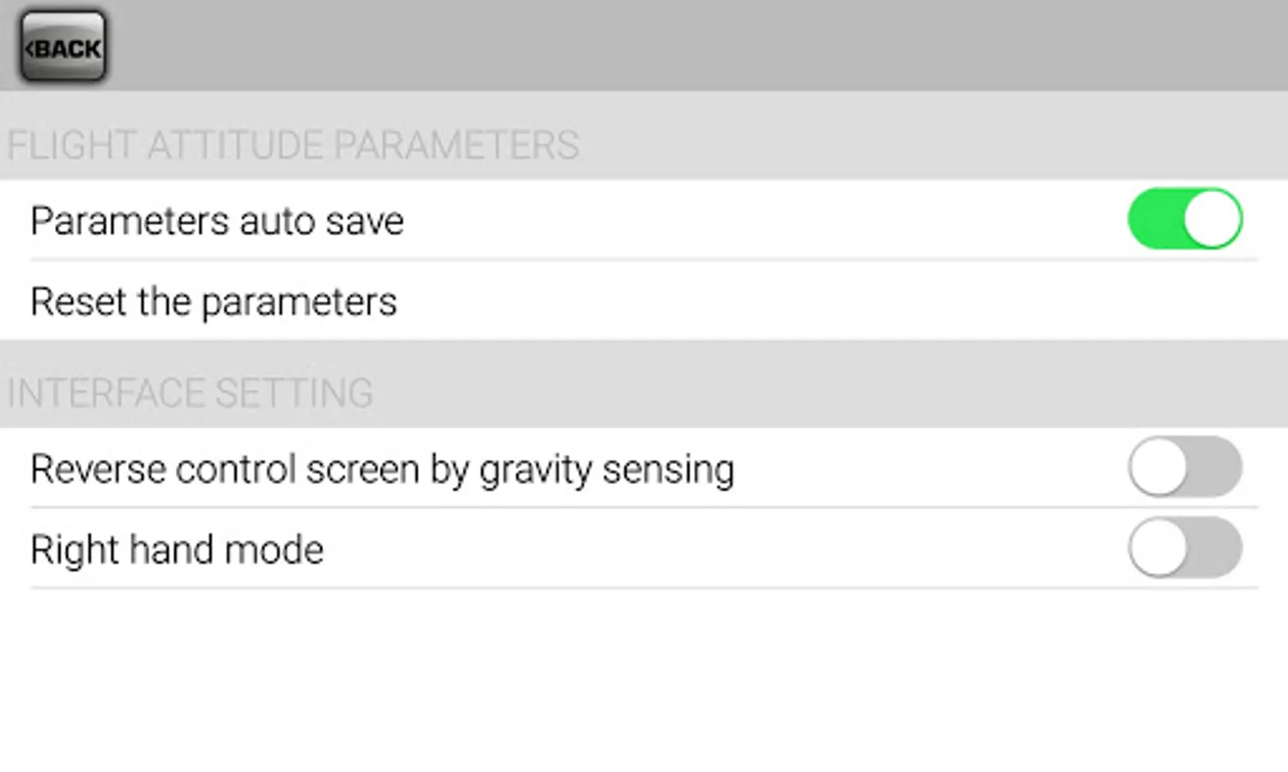
Task: Disable the Parameters auto save switch
Action: pyautogui.click(x=1184, y=220)
